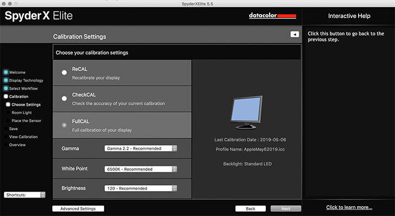Click the Back button

pyautogui.click(x=251, y=209)
